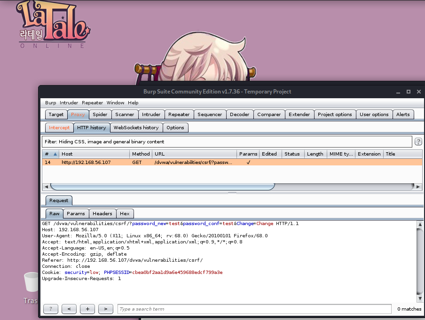Go to previous search match button
This screenshot has height=320, width=425.
(69, 309)
